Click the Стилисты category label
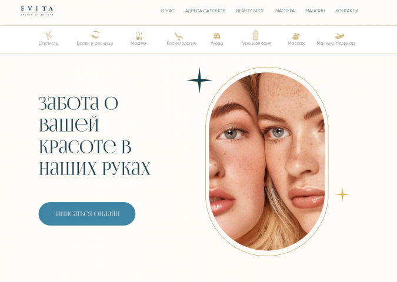Image resolution: width=397 pixels, height=282 pixels. tap(48, 43)
